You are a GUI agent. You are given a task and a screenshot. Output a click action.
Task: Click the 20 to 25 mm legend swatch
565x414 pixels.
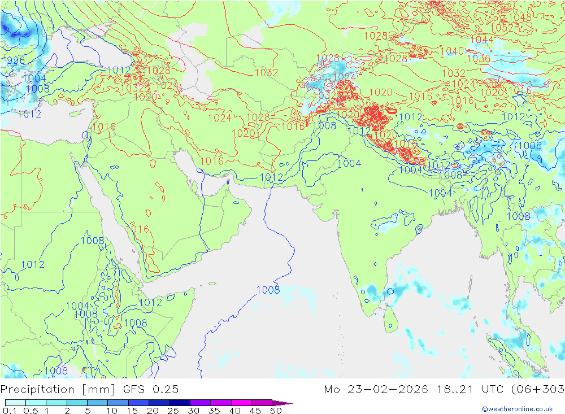(159, 403)
